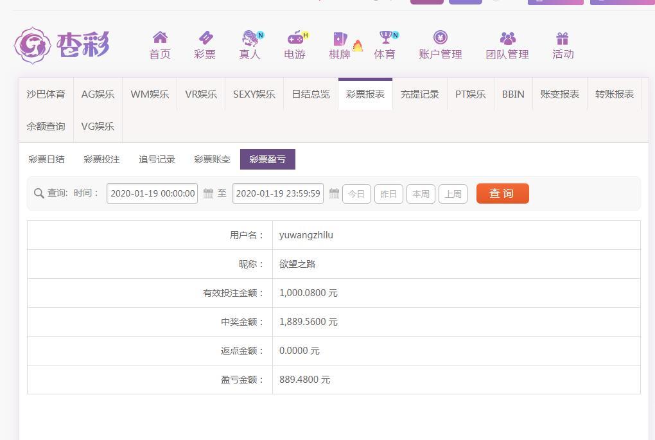Image resolution: width=655 pixels, height=440 pixels.
Task: Choose the 上周 last week button
Action: point(453,194)
